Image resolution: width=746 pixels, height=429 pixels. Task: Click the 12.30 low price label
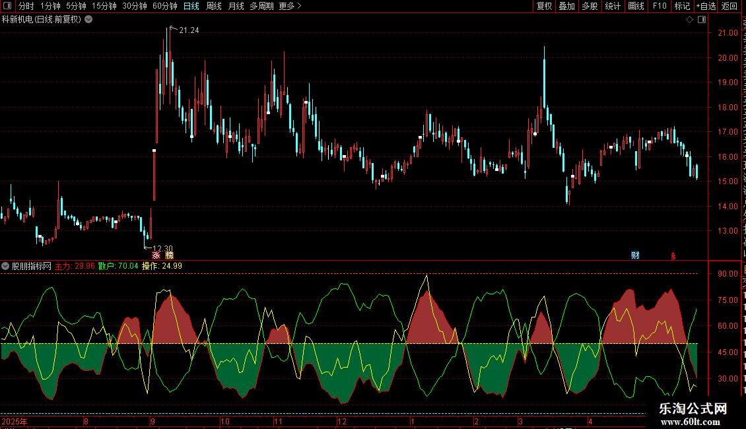(x=162, y=248)
